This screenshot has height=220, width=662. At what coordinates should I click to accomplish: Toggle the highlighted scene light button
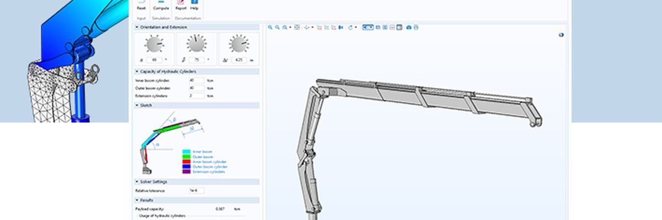[367, 27]
